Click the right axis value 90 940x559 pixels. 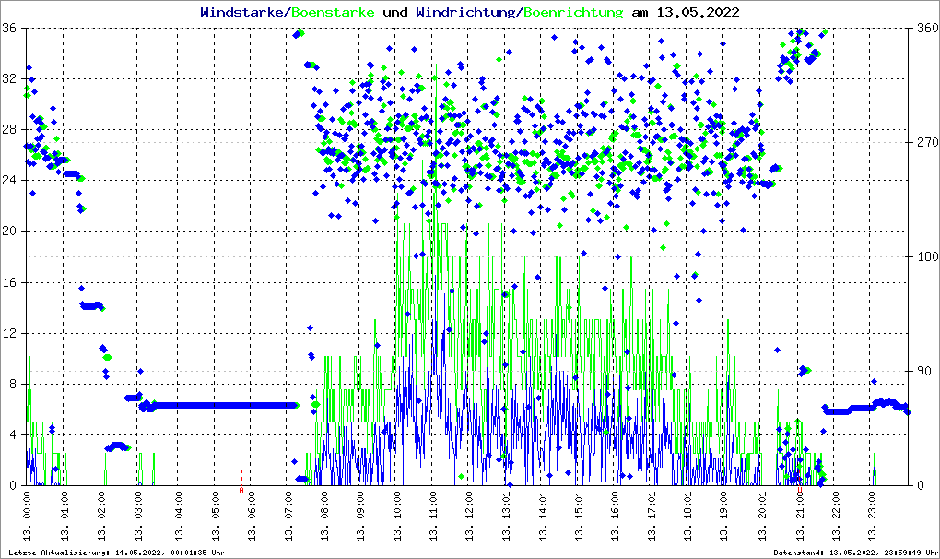coord(922,372)
